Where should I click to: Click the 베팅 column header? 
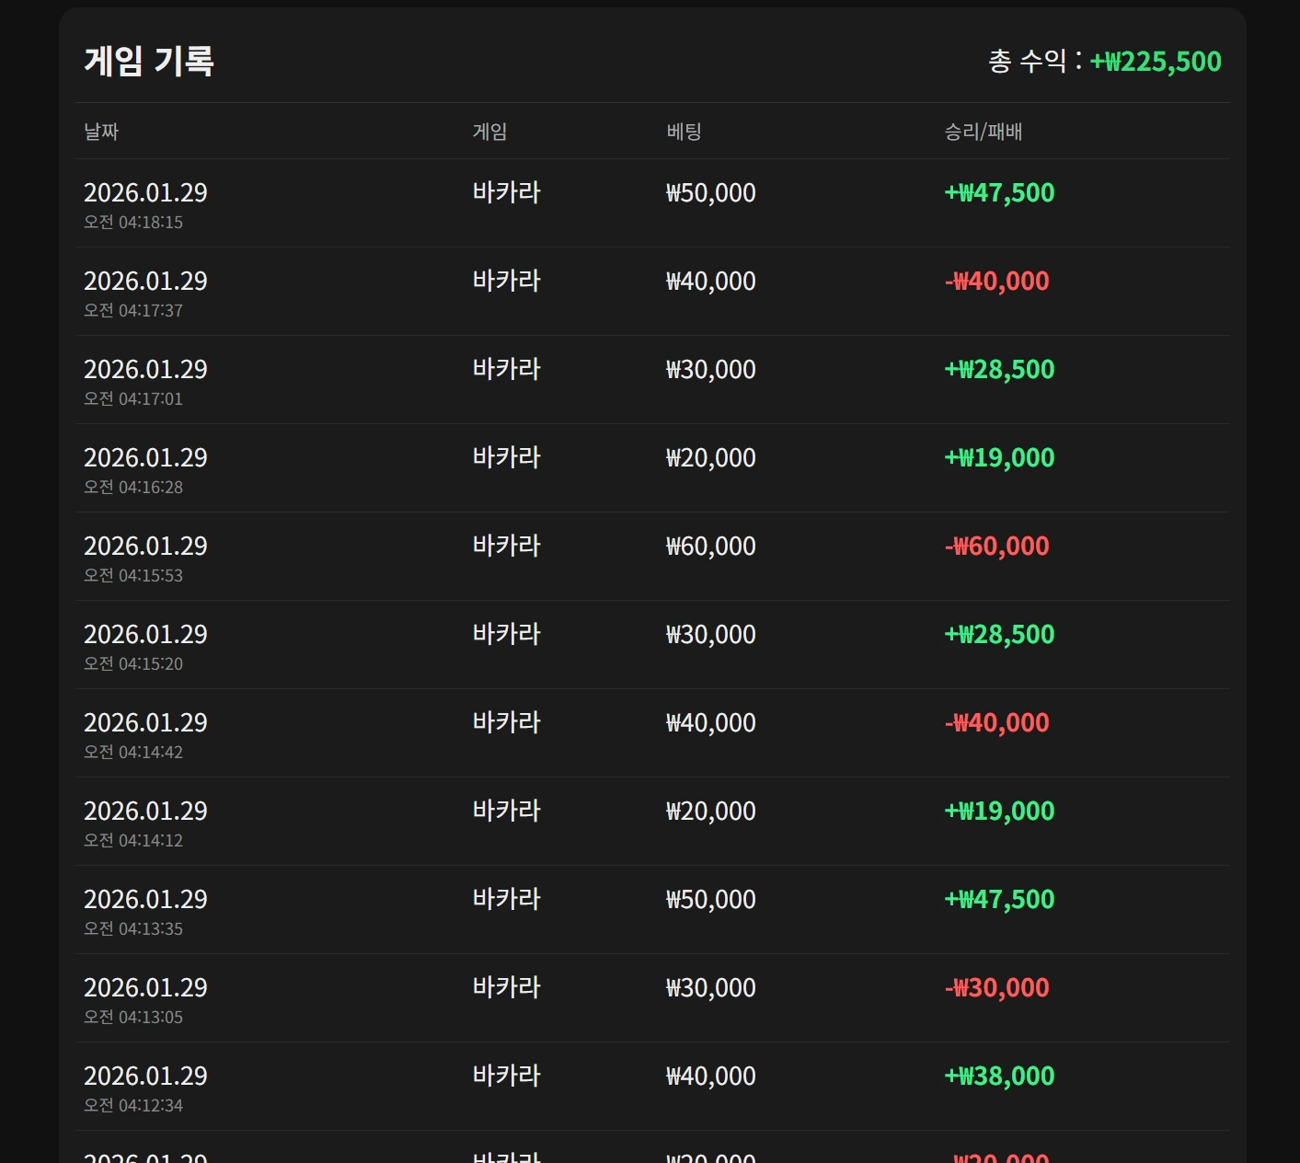click(x=684, y=132)
